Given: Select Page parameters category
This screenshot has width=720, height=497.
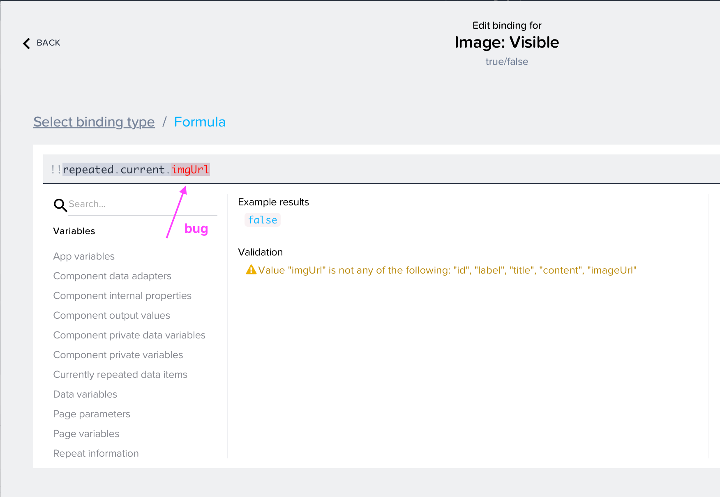Looking at the screenshot, I should (92, 414).
